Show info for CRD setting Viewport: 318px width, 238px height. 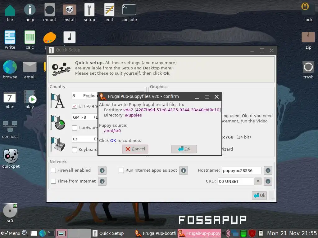click(x=268, y=181)
